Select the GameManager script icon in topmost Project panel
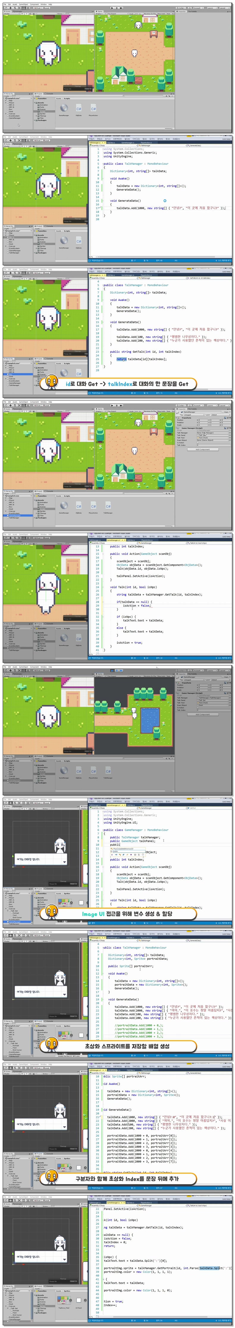 coord(64,108)
